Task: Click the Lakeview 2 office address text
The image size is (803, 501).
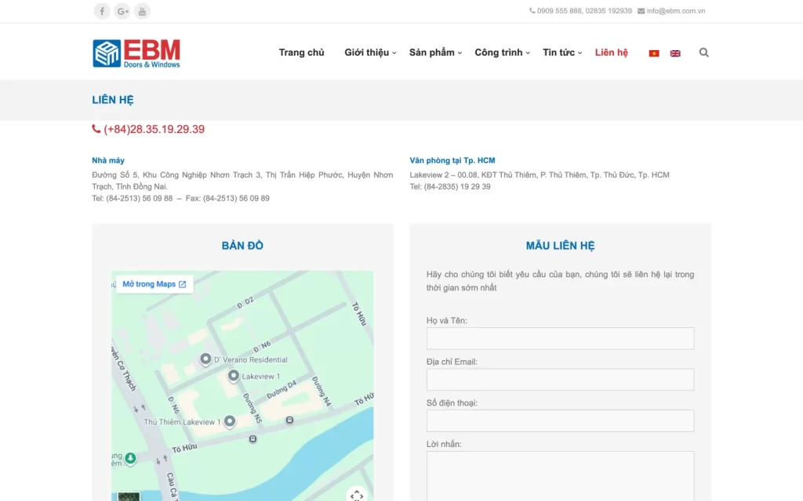Action: [540, 175]
